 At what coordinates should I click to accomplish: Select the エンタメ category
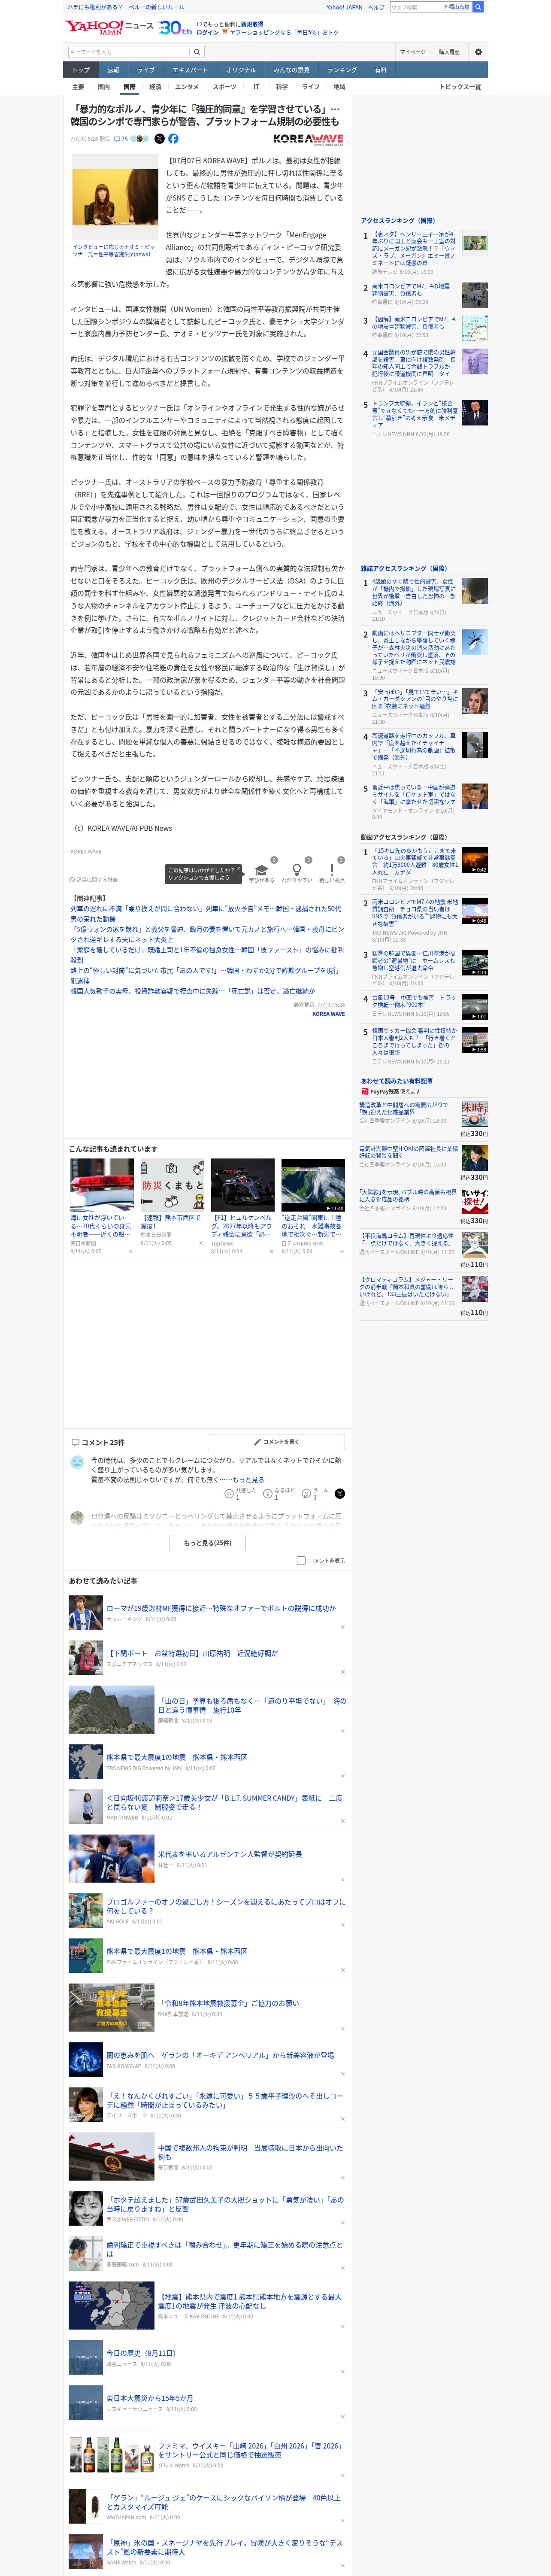187,87
